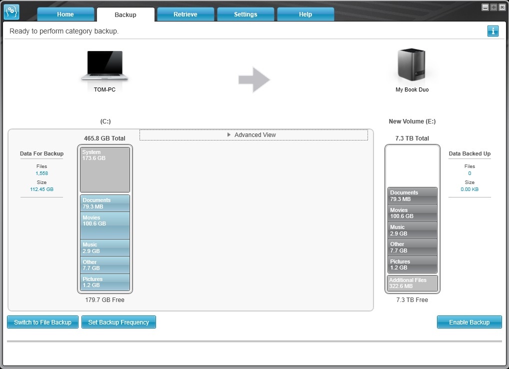This screenshot has width=509, height=369.
Task: Open the Help tab
Action: (x=305, y=14)
